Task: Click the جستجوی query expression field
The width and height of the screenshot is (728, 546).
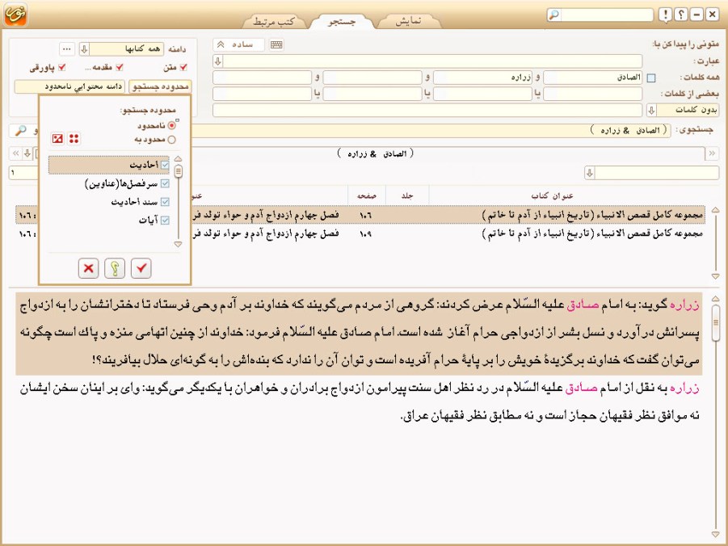Action: coord(431,131)
